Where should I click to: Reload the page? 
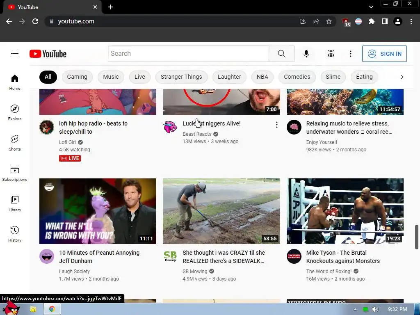point(35,21)
